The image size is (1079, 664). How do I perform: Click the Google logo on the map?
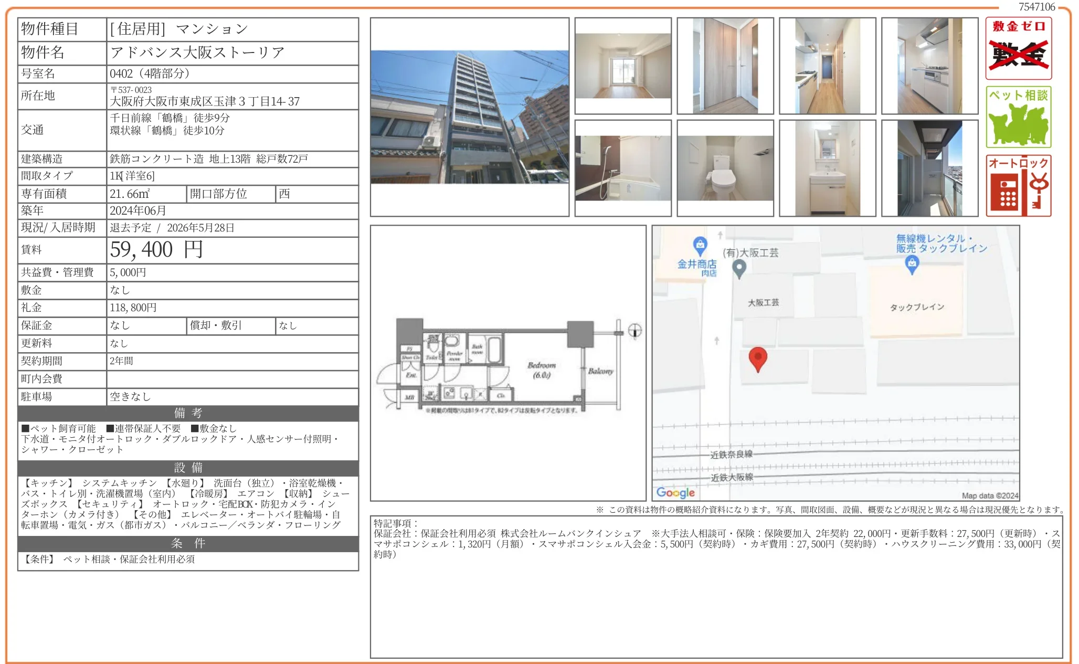click(x=675, y=492)
